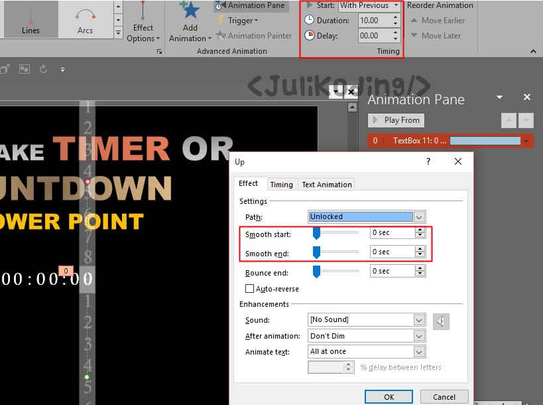Click the Smooth start seconds field
The image size is (543, 405).
(x=392, y=232)
